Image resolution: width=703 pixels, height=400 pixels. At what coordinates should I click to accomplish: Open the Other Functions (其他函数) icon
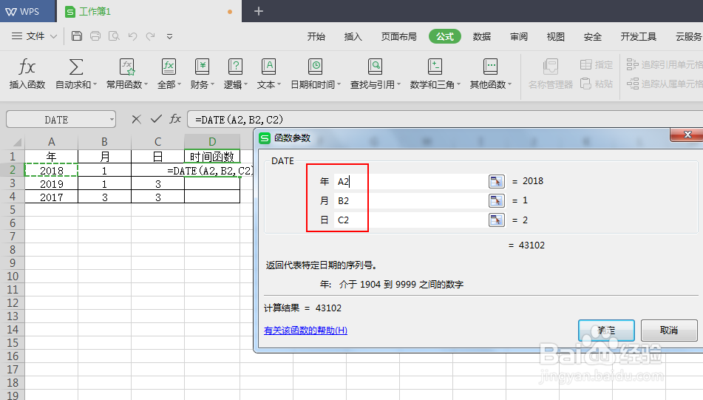(490, 67)
